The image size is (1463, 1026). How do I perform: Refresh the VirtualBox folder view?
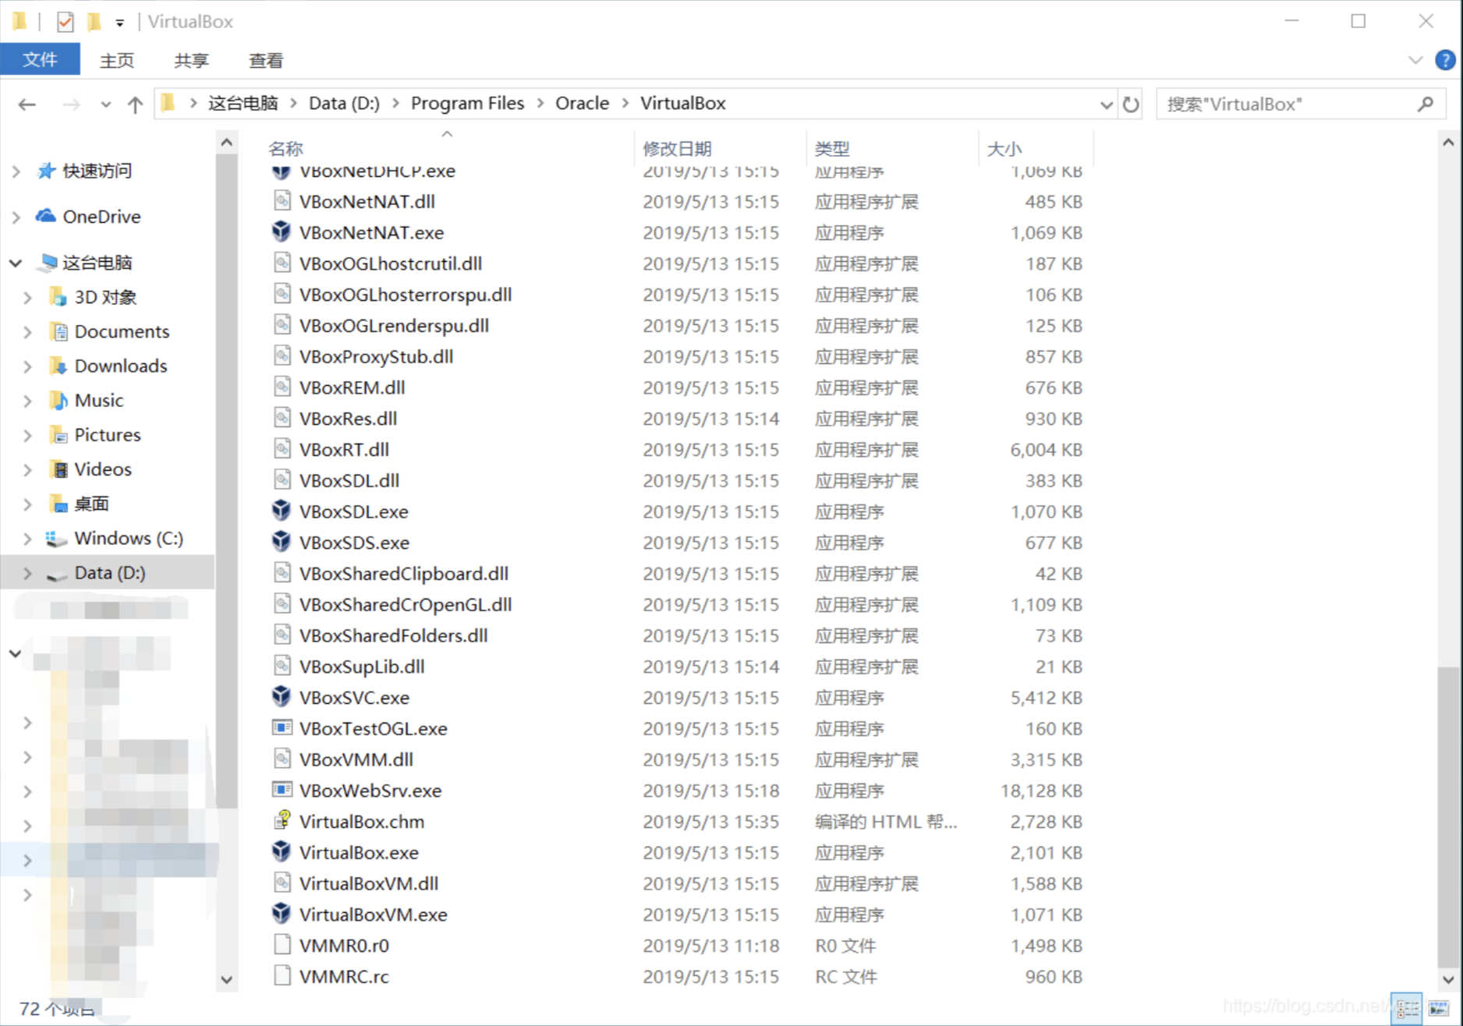pyautogui.click(x=1130, y=104)
